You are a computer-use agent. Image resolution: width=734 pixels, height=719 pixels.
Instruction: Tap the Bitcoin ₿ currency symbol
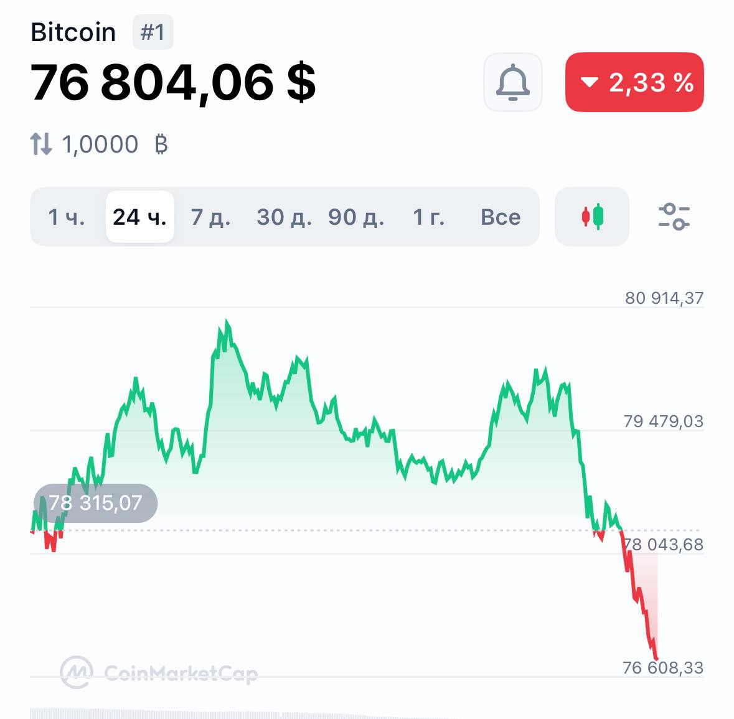pyautogui.click(x=161, y=144)
